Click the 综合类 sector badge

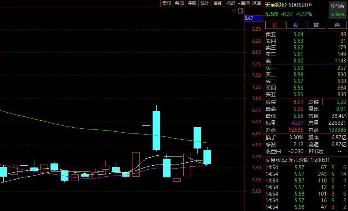(337, 5)
